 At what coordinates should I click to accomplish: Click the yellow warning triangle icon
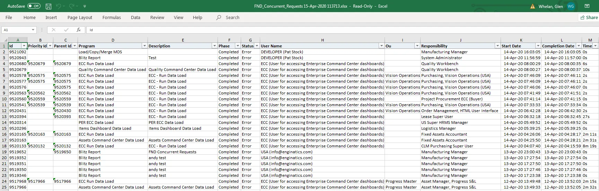click(532, 6)
